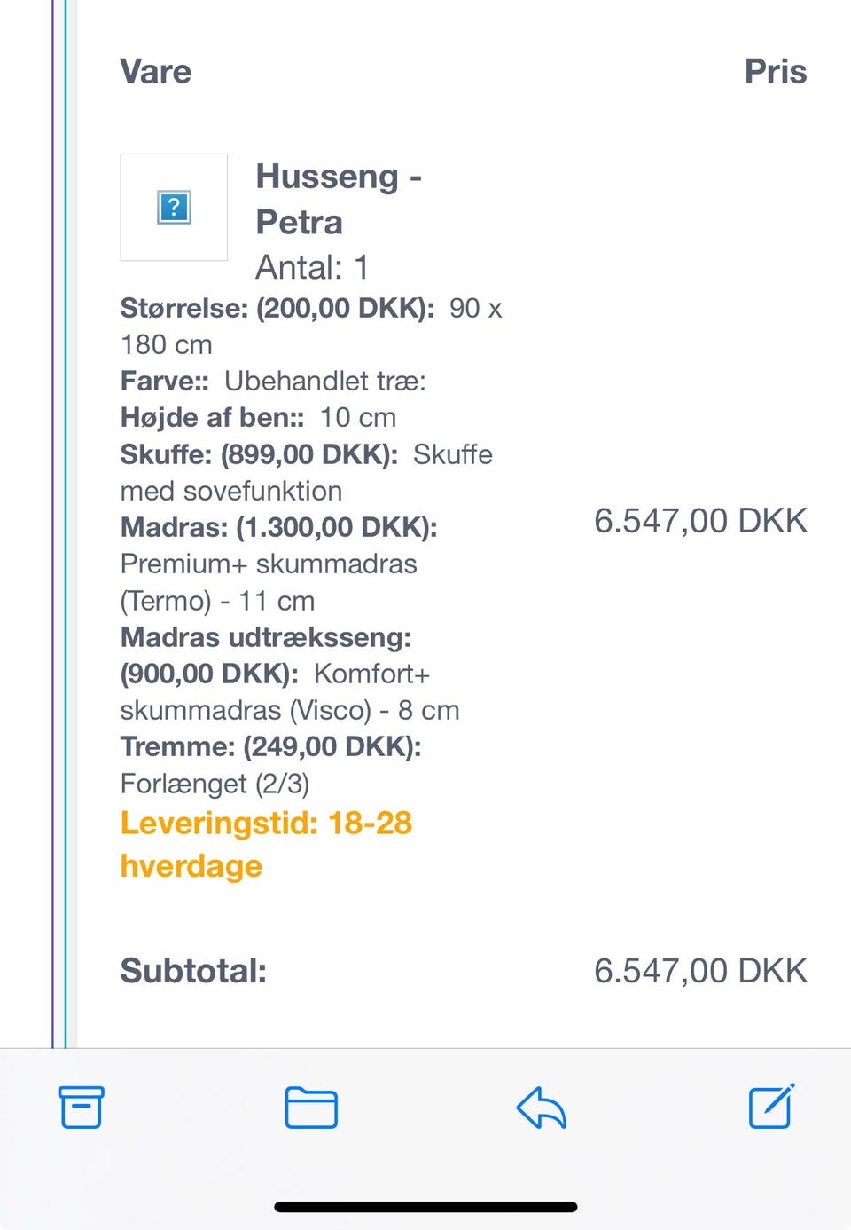Tap the Leveringstid 18-28 hverdage text

[x=266, y=844]
